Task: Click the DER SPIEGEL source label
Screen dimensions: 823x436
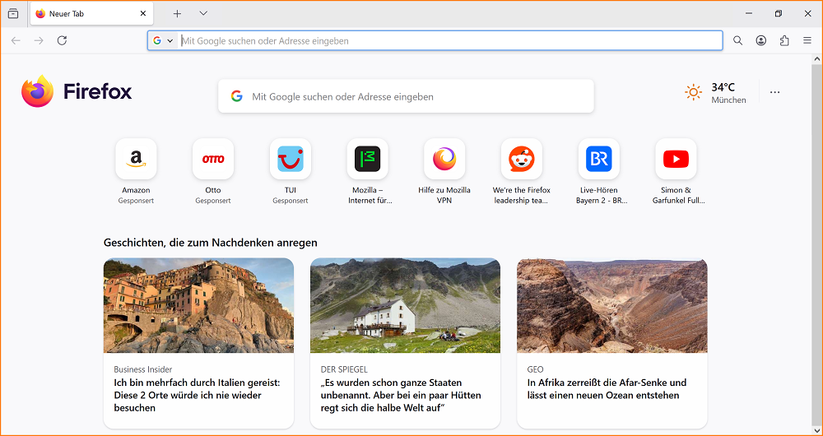Action: tap(344, 369)
